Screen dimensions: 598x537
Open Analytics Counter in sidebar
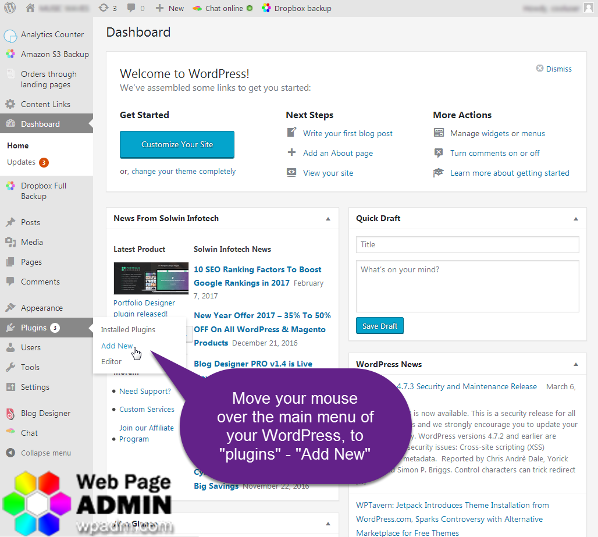tap(47, 35)
